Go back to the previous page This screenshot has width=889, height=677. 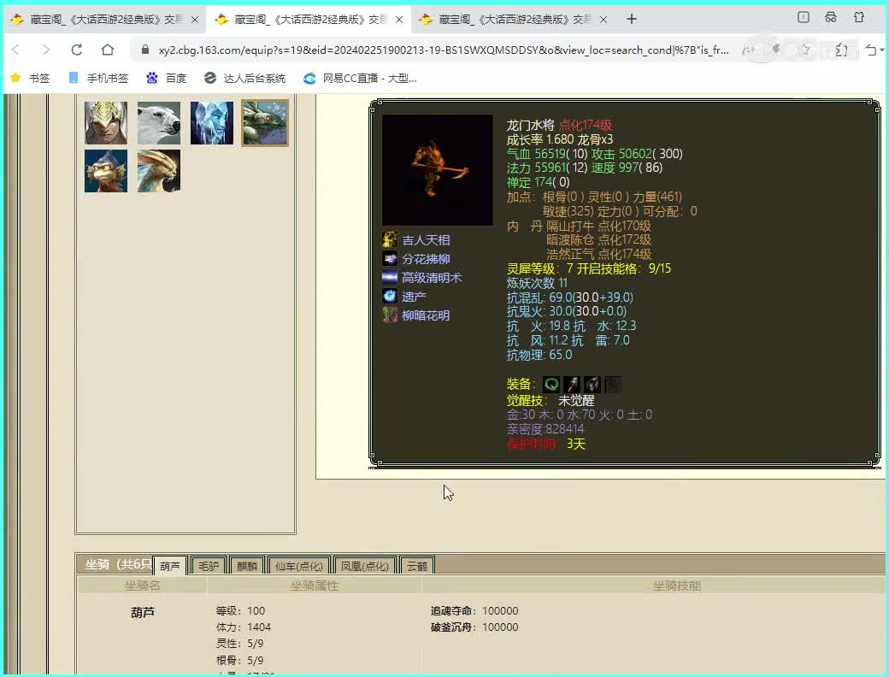(16, 50)
